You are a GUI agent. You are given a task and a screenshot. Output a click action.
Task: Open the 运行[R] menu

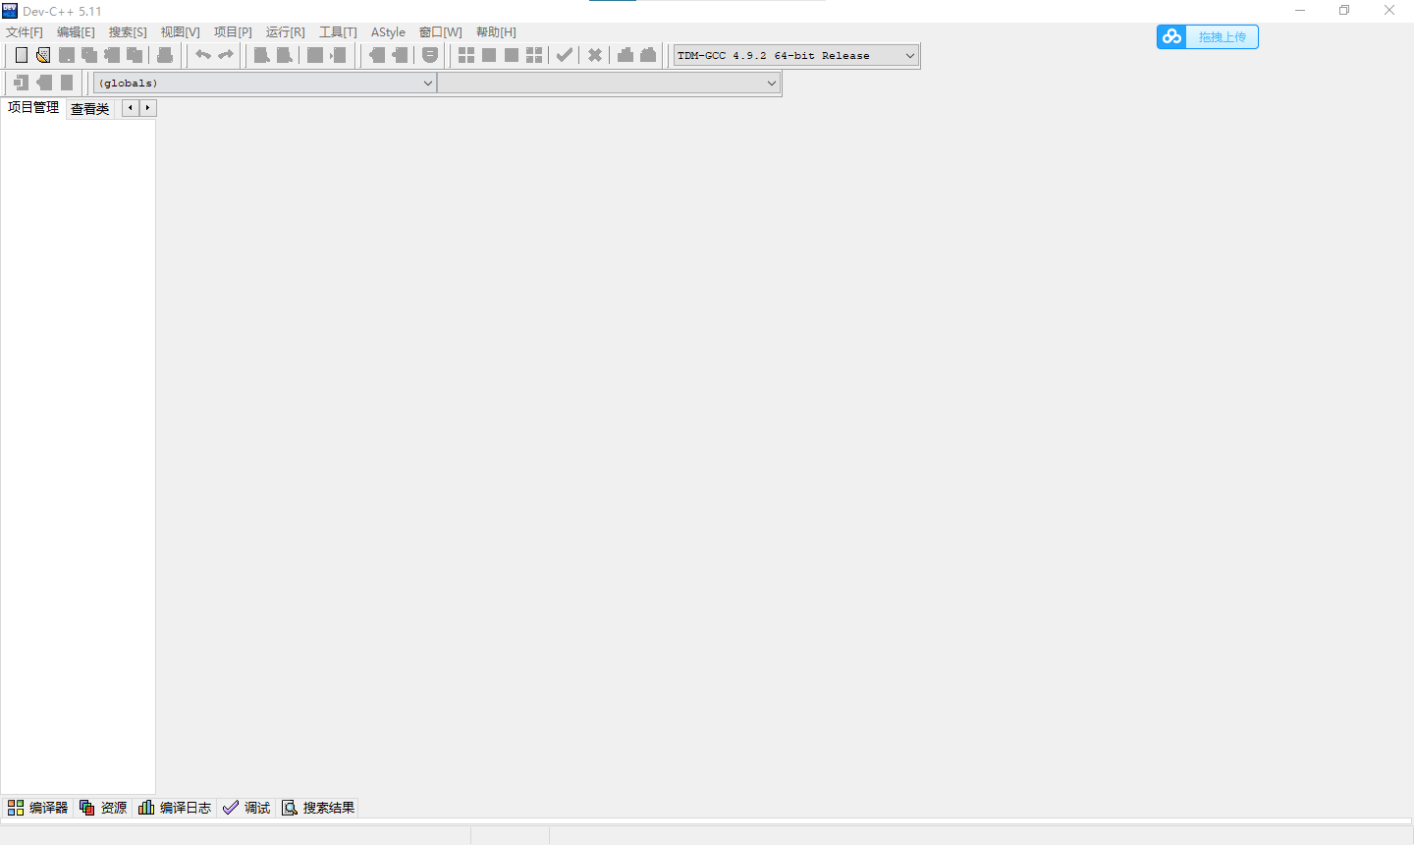[286, 32]
